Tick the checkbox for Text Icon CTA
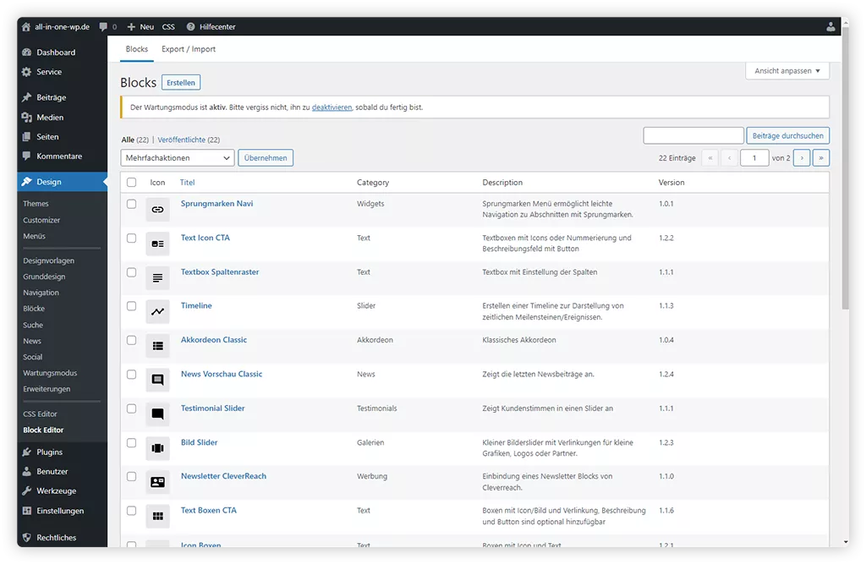This screenshot has width=866, height=570. (x=131, y=238)
